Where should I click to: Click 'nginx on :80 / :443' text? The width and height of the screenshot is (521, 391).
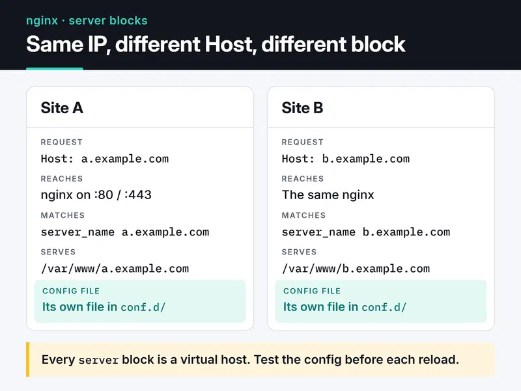pyautogui.click(x=96, y=195)
